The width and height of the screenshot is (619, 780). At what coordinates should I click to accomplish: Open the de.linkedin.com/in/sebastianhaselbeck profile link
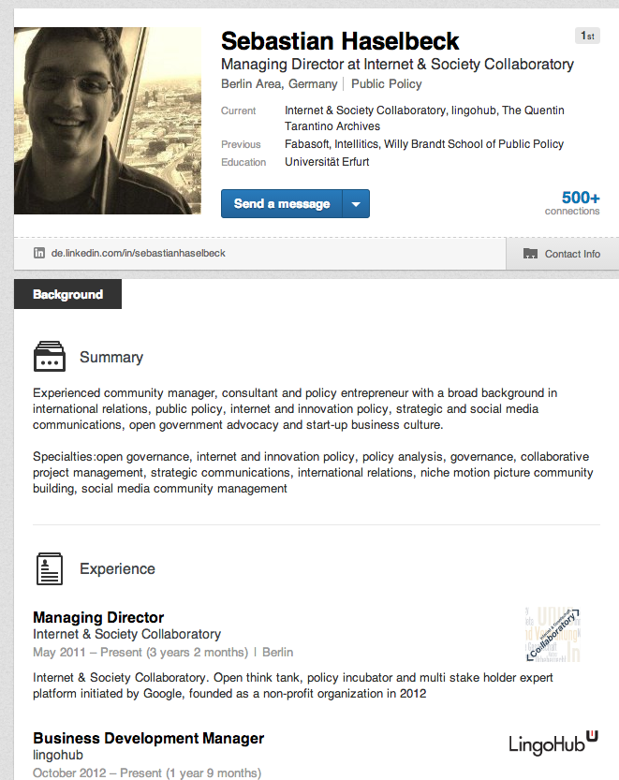pyautogui.click(x=138, y=253)
